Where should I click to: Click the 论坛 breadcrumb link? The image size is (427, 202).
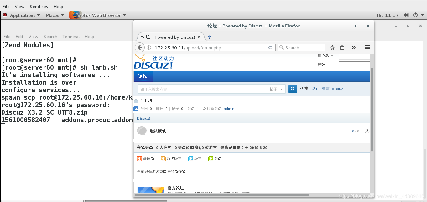coord(148,101)
